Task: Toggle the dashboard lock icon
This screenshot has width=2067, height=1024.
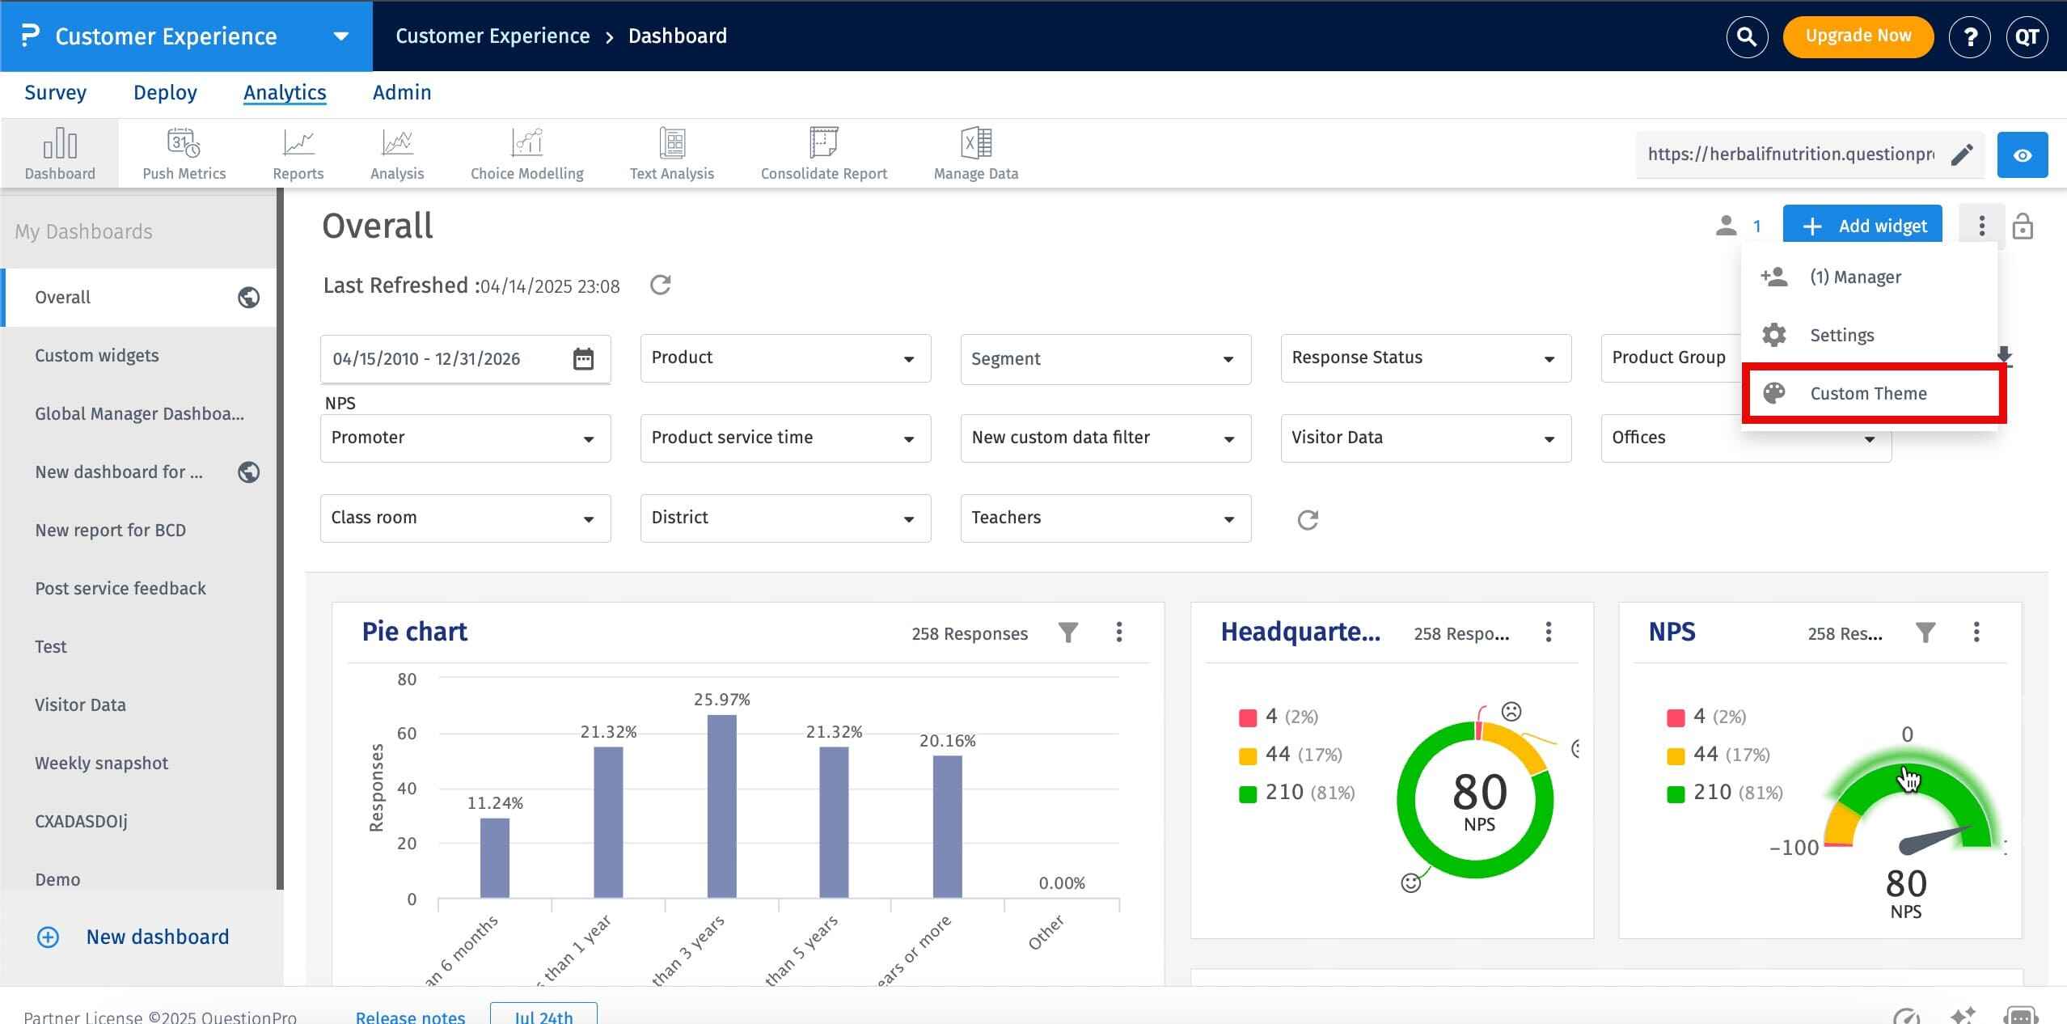Action: (x=2023, y=226)
